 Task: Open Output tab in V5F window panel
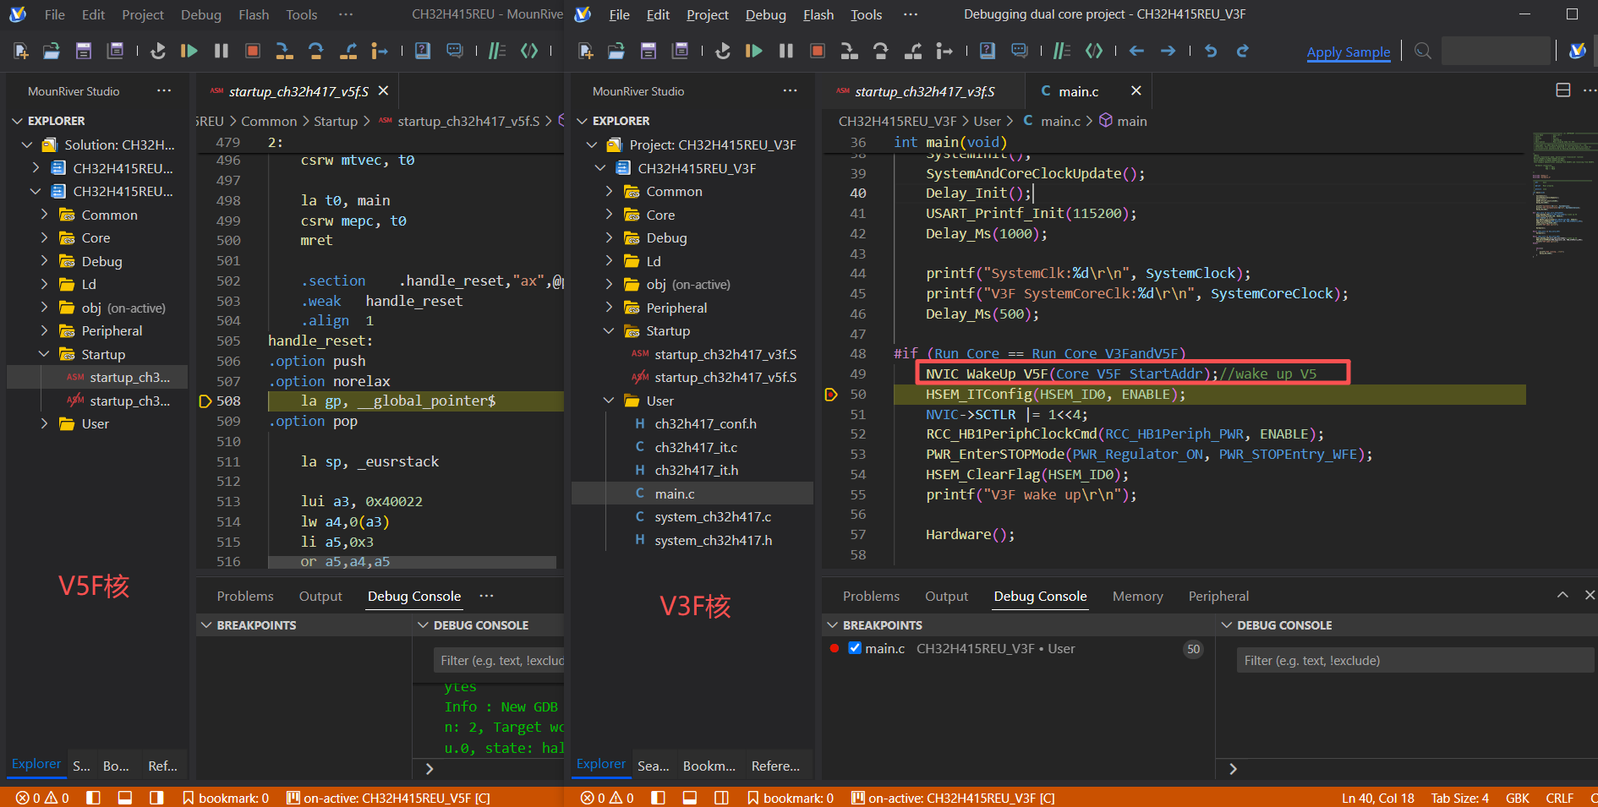(x=320, y=596)
